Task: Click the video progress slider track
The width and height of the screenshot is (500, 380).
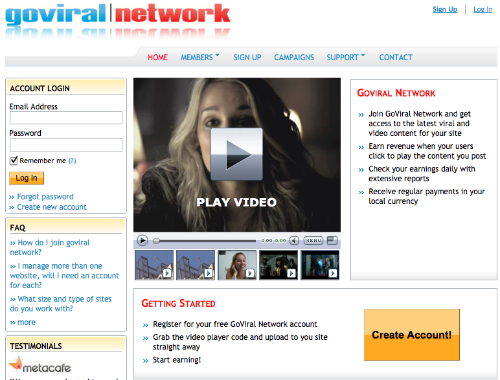Action: coord(204,241)
